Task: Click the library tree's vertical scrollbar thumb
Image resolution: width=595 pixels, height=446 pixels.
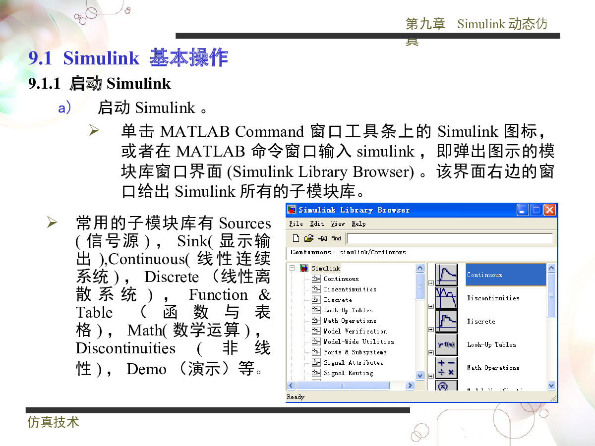Action: pyautogui.click(x=420, y=286)
